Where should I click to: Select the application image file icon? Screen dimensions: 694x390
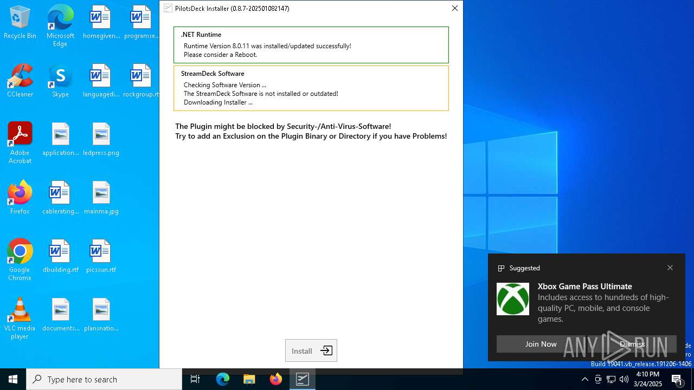point(60,140)
